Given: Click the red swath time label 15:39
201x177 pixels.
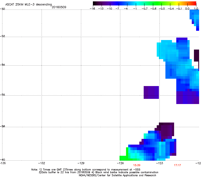Looking at the screenshot, I should click(137, 165).
